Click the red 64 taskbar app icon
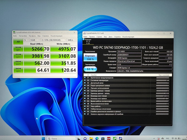The height and width of the screenshot is (140, 187). tap(109, 139)
